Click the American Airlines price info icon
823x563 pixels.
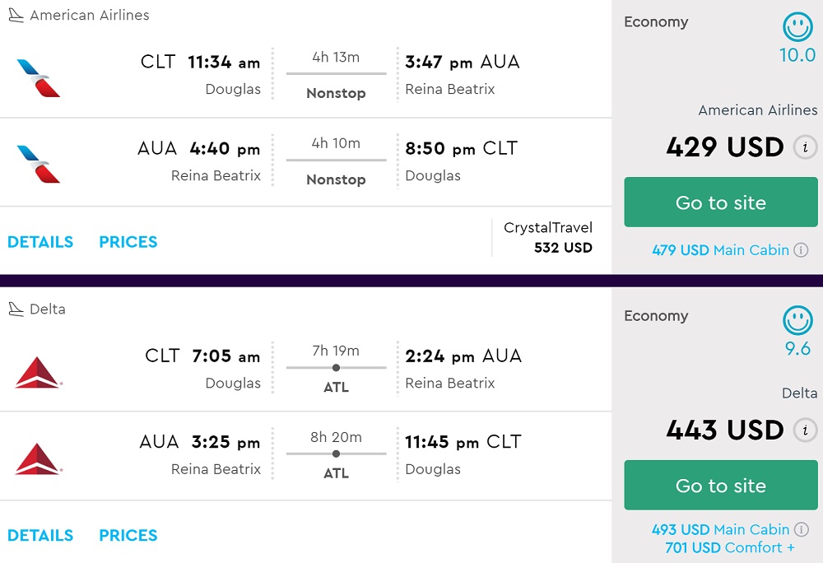[805, 147]
